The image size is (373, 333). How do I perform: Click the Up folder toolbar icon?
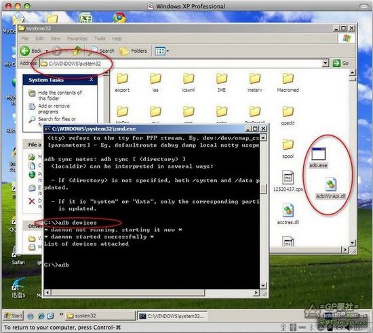(x=77, y=51)
